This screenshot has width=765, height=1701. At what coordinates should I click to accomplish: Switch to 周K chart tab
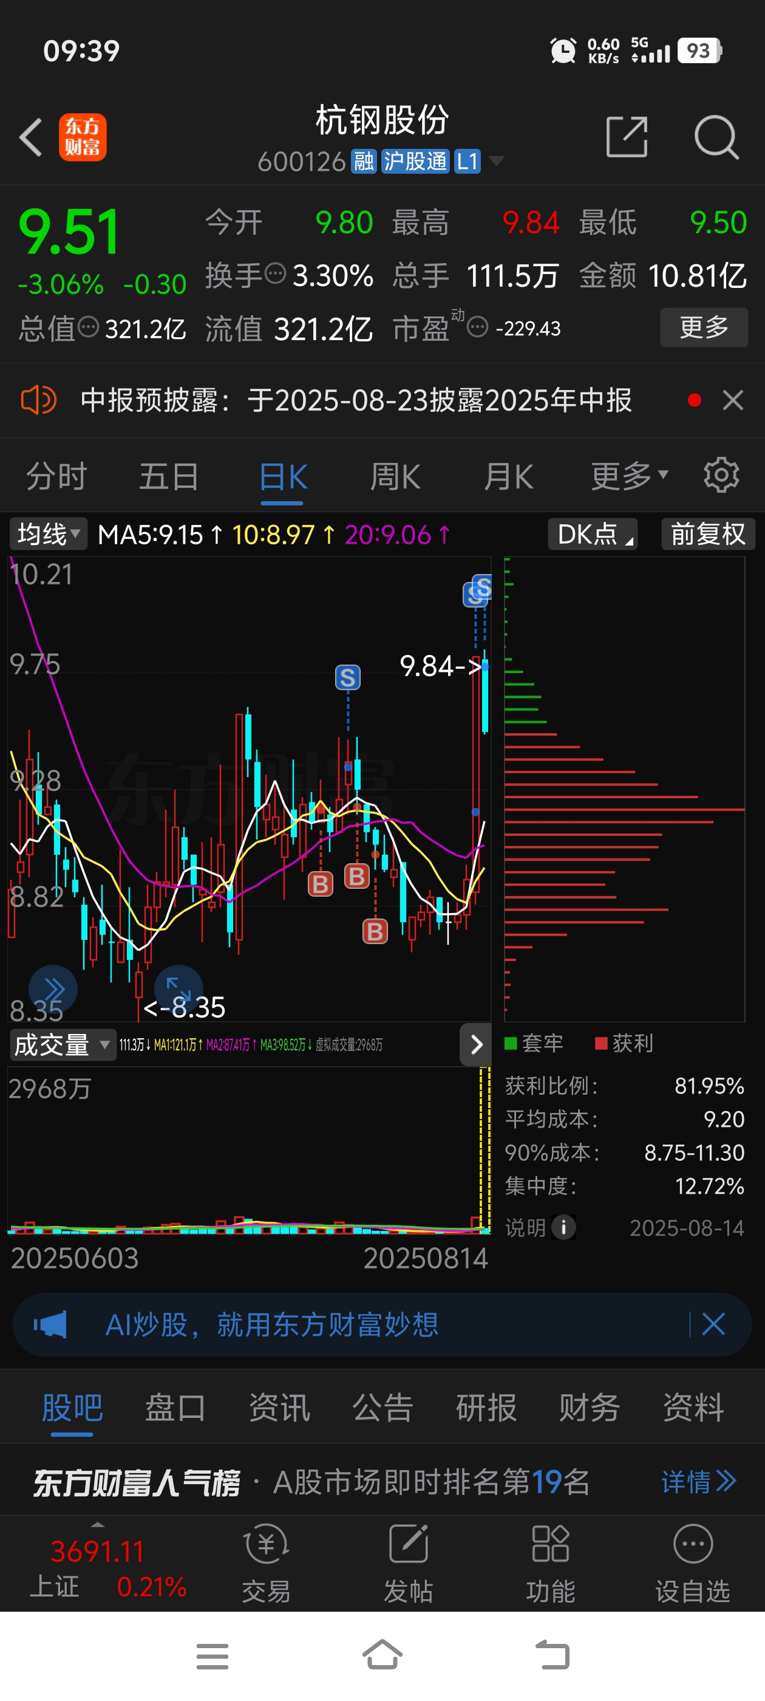click(395, 476)
